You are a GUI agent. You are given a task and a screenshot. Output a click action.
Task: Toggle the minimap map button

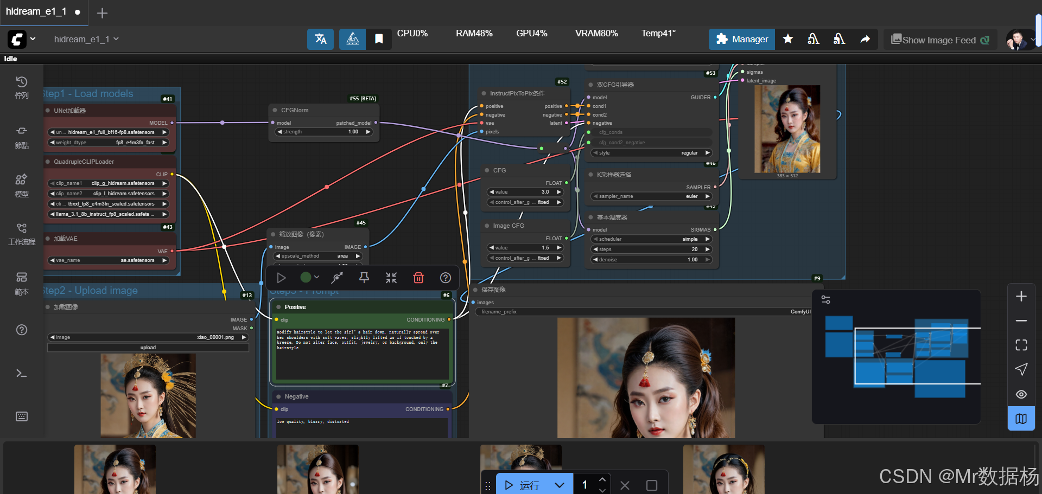(x=1021, y=419)
